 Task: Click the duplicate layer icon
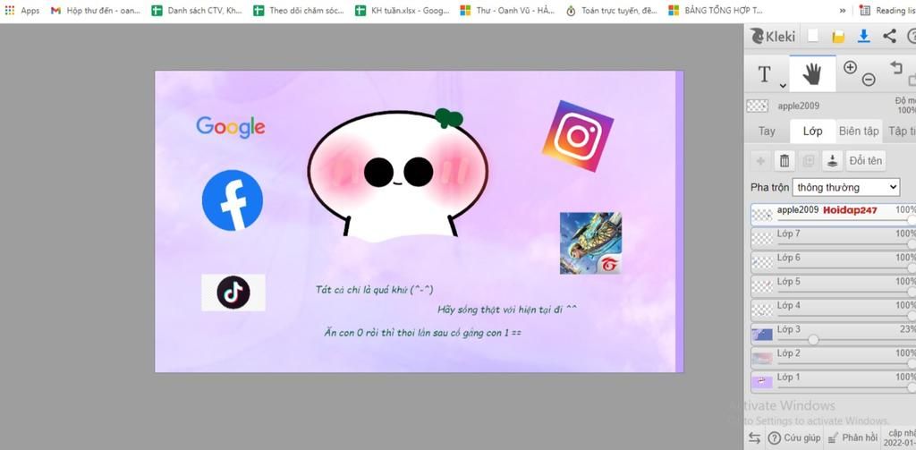coord(809,160)
